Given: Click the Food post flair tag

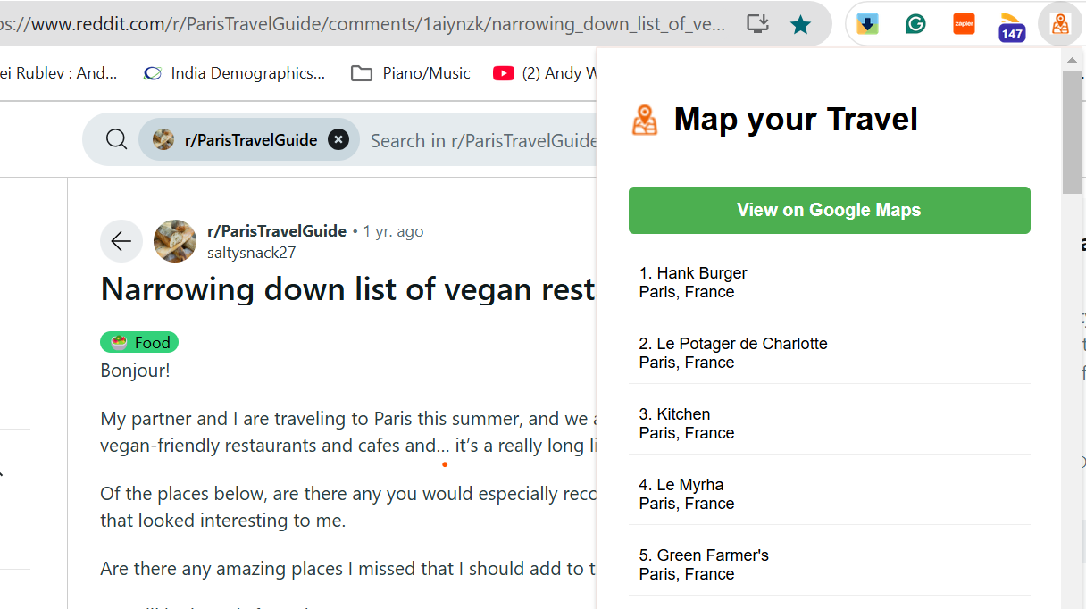Looking at the screenshot, I should [x=139, y=342].
